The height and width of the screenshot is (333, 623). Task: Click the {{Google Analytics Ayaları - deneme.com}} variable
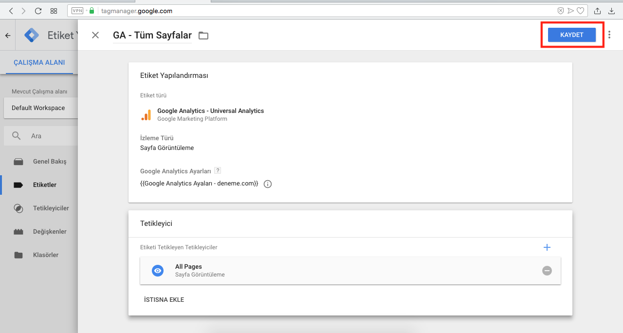[199, 184]
